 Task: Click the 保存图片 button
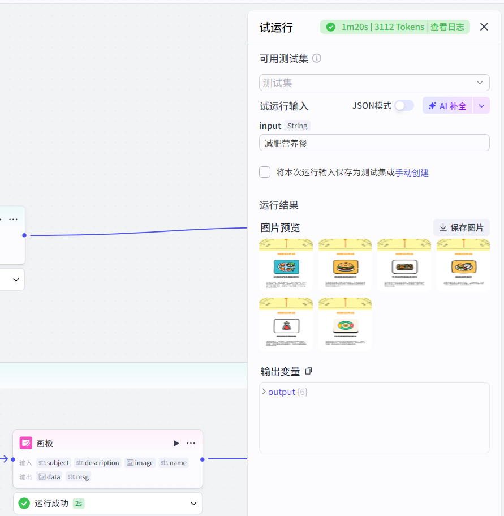pyautogui.click(x=461, y=227)
